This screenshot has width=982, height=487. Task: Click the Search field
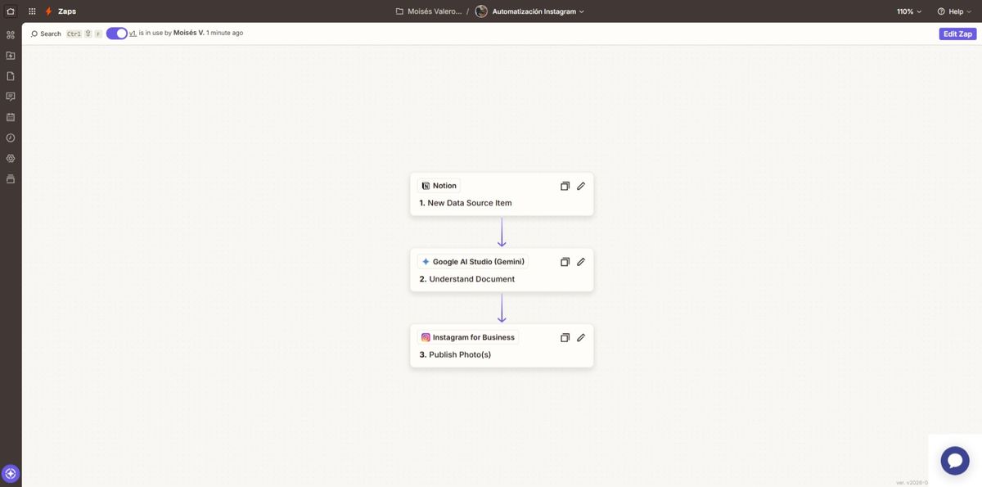coord(65,34)
